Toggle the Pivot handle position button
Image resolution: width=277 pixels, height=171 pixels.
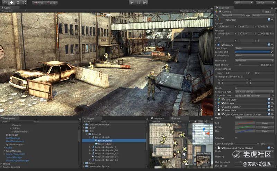[38, 3]
